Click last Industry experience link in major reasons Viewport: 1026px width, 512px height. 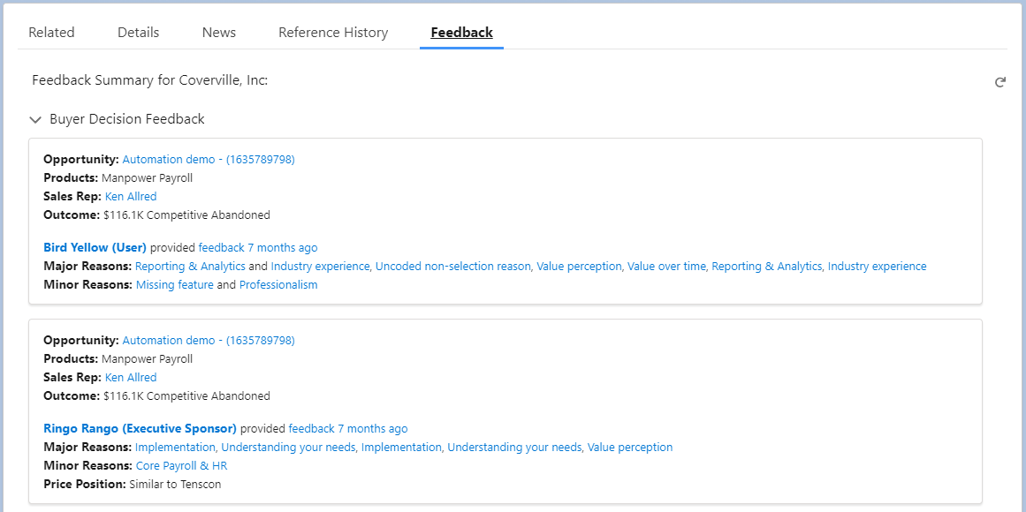[x=877, y=266]
